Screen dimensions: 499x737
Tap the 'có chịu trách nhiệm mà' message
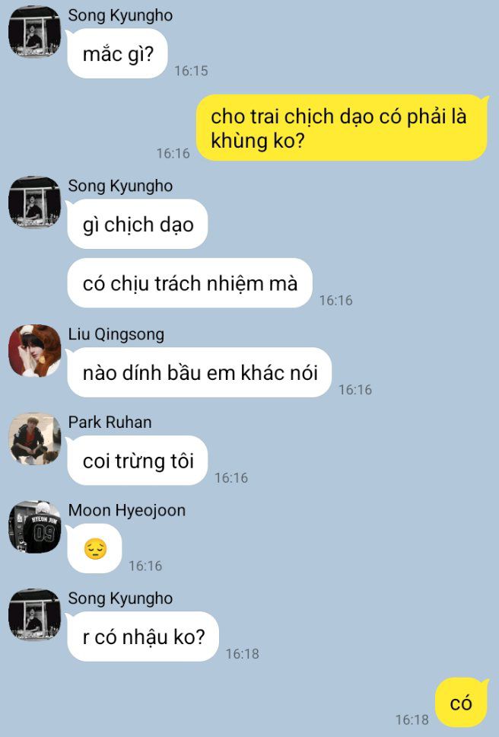189,283
